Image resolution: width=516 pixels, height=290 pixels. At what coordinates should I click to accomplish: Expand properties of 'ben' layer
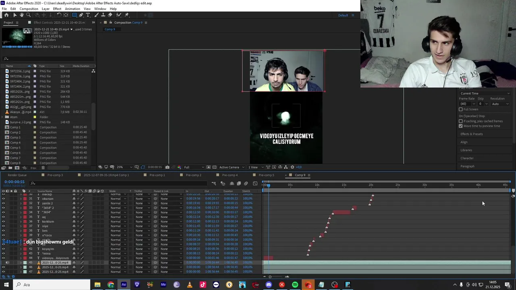click(x=21, y=231)
